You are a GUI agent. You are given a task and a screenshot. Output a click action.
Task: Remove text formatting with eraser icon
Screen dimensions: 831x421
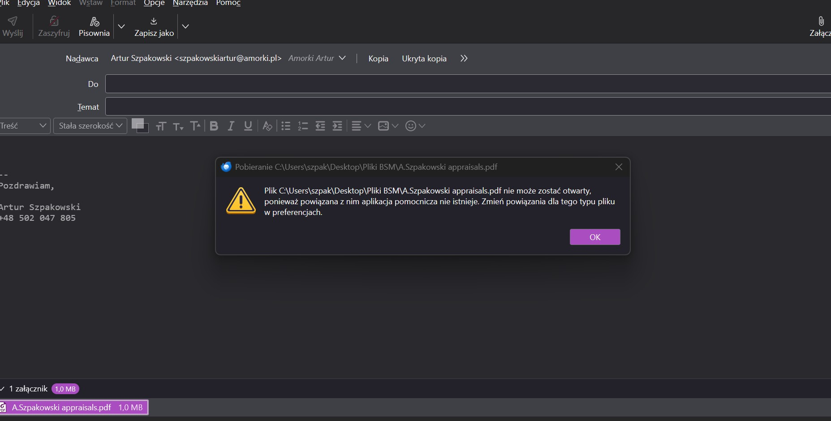267,126
